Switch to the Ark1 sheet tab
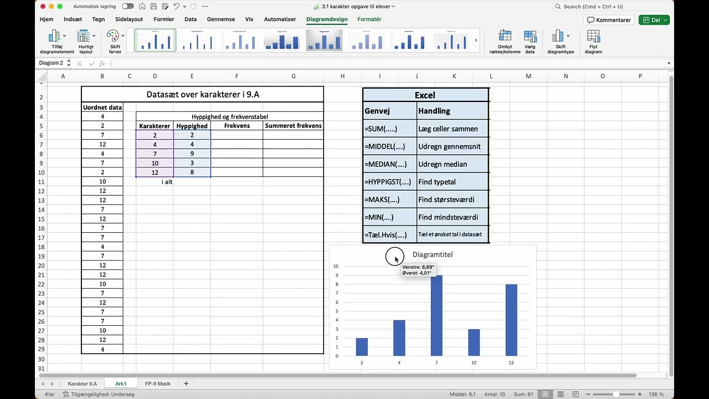The width and height of the screenshot is (709, 399). (121, 383)
